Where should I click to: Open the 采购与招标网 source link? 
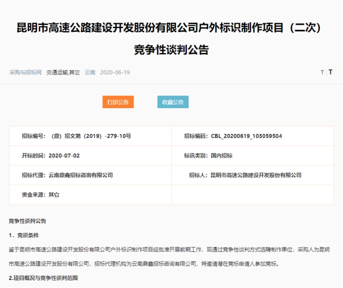pos(25,72)
